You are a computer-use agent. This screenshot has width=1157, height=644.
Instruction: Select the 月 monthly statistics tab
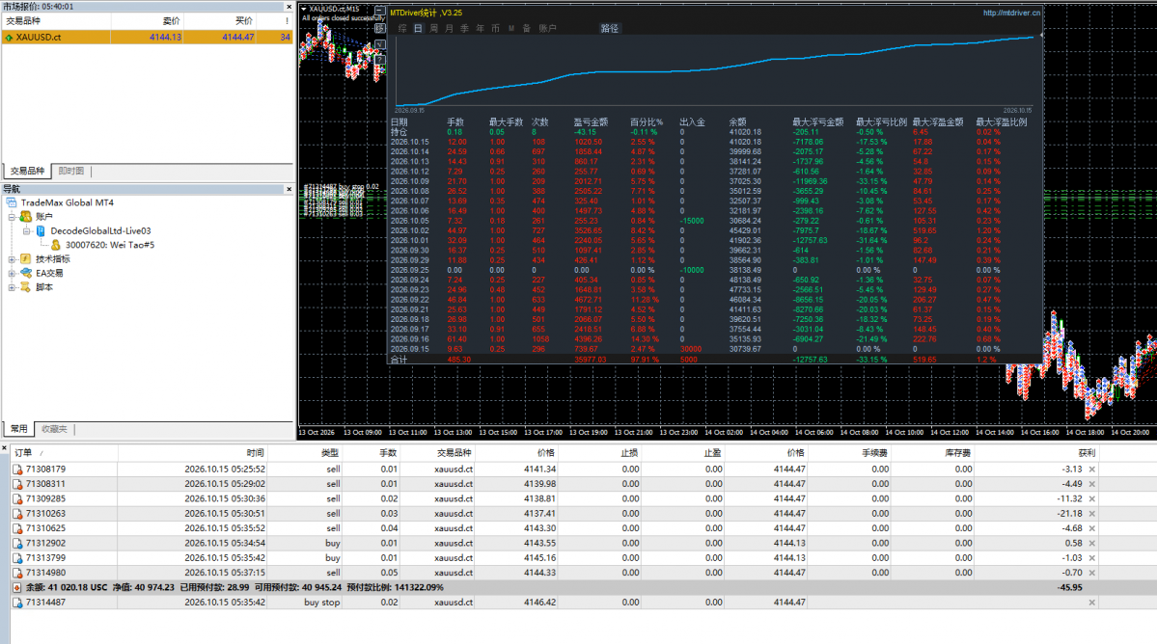(x=450, y=29)
